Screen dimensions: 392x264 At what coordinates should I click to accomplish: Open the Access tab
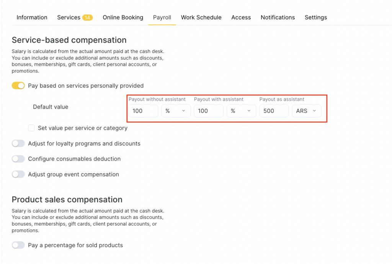[241, 18]
